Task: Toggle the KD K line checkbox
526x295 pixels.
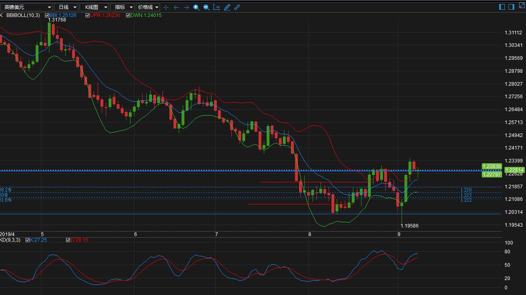Action: click(x=28, y=240)
